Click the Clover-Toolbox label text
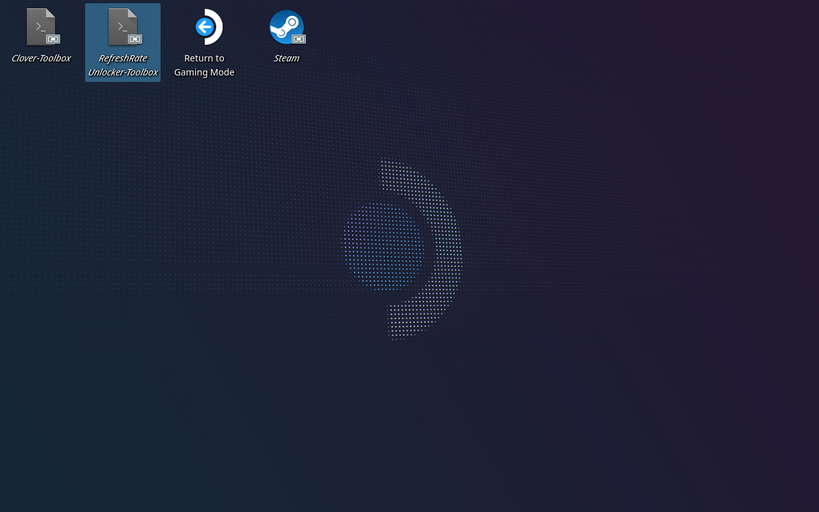The height and width of the screenshot is (512, 819). coord(40,58)
